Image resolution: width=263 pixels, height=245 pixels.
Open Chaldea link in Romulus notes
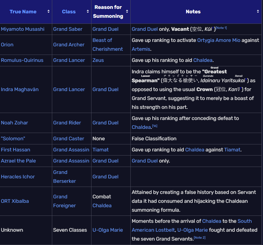(x=203, y=60)
